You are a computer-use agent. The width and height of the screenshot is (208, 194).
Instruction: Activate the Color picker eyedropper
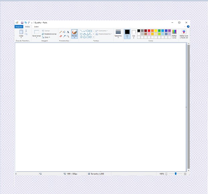point(64,36)
